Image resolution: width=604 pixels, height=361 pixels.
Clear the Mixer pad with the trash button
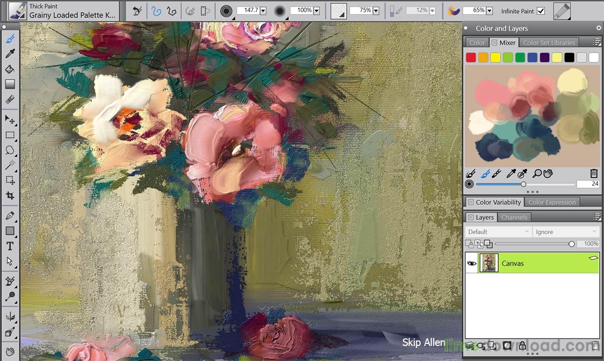[x=593, y=173]
